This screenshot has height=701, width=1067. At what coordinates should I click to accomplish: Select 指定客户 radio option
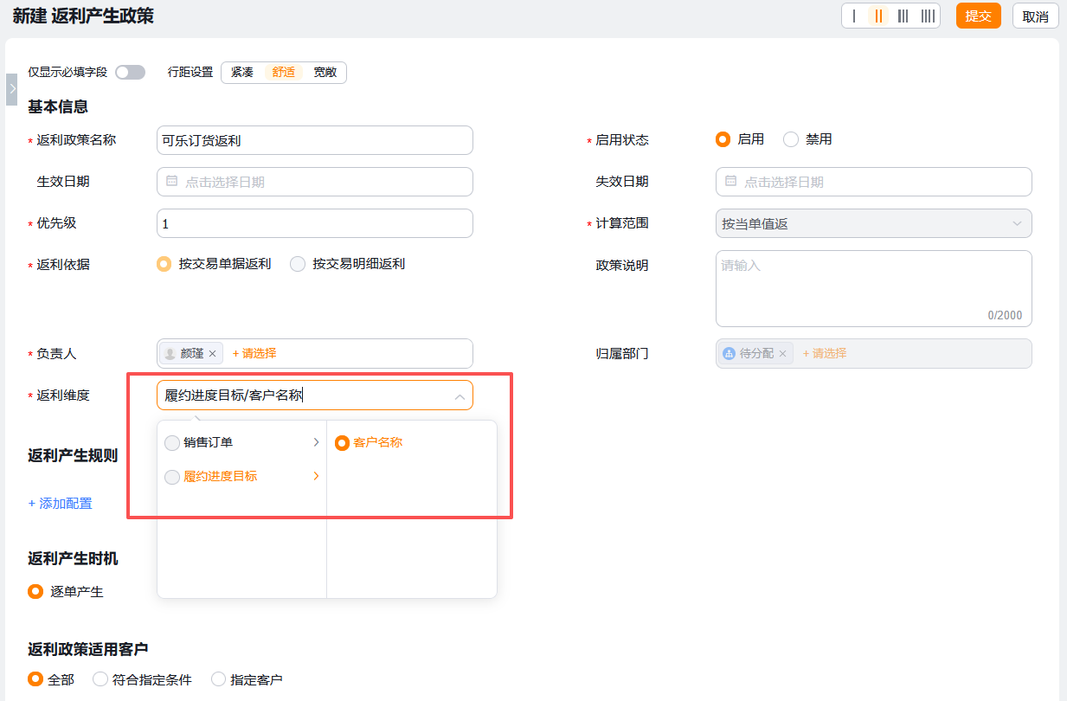(x=218, y=679)
